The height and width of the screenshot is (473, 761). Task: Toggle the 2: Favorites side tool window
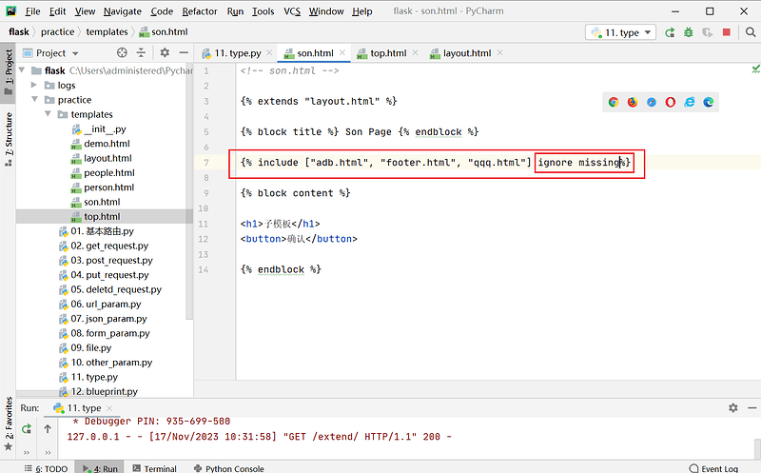click(9, 424)
